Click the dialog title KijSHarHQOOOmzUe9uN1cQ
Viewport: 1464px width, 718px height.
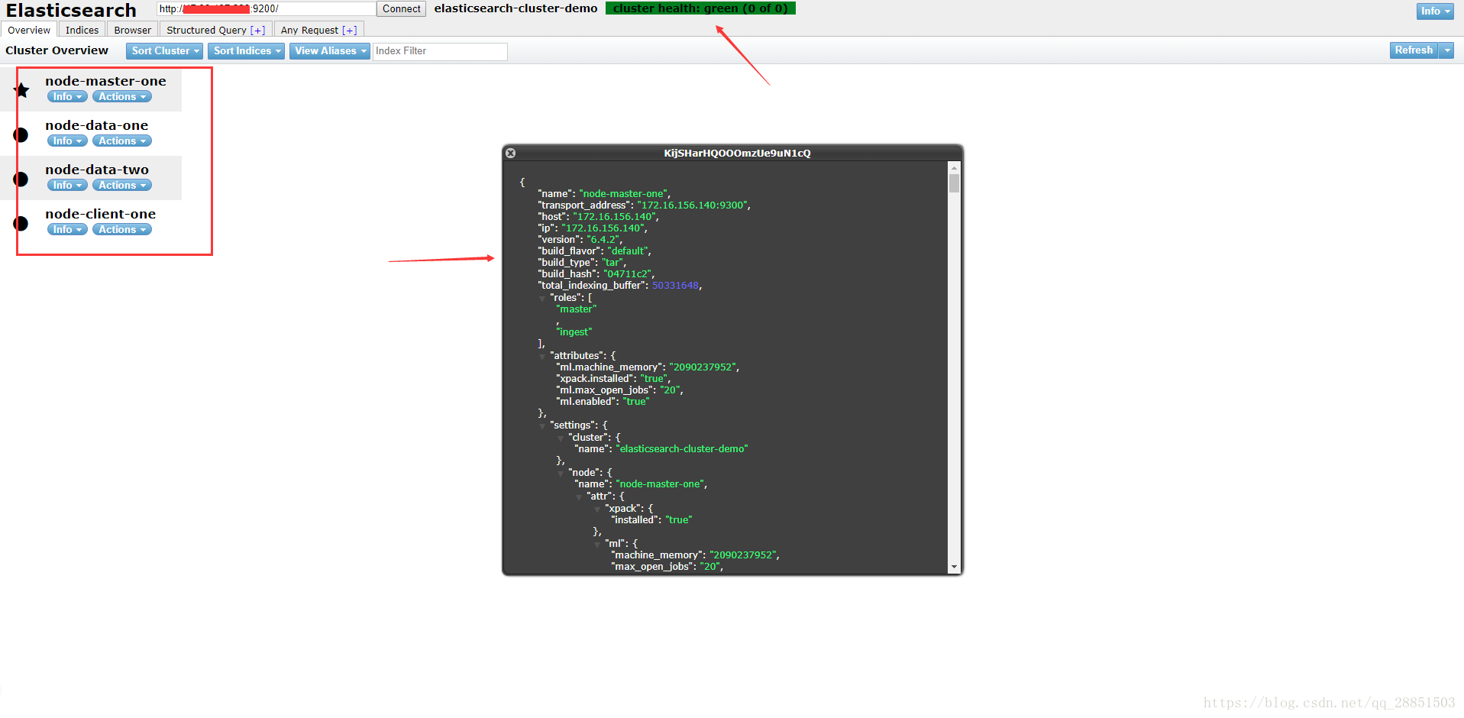pyautogui.click(x=737, y=153)
